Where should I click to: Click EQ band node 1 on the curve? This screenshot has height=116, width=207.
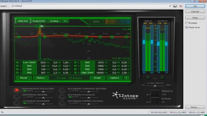point(19,37)
